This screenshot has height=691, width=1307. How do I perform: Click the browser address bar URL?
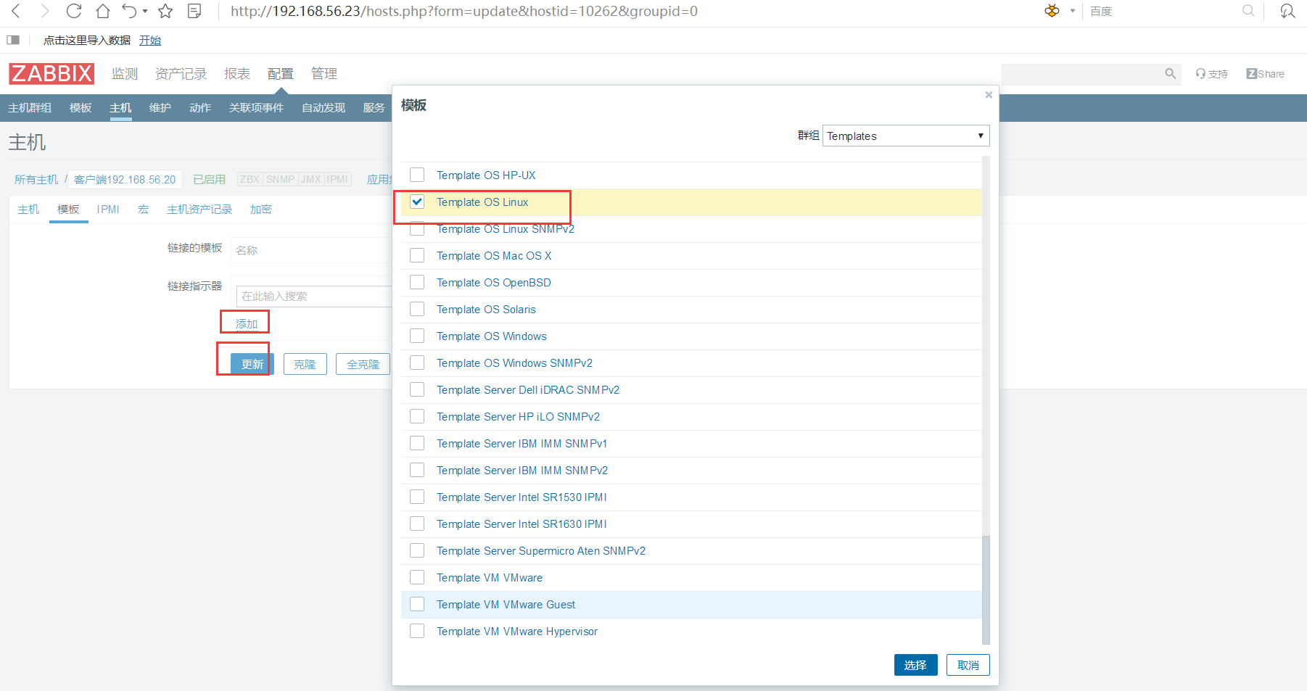464,11
